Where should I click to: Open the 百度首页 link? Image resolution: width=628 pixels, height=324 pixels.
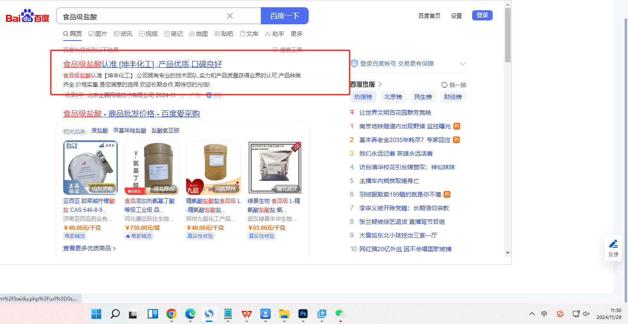coord(429,16)
